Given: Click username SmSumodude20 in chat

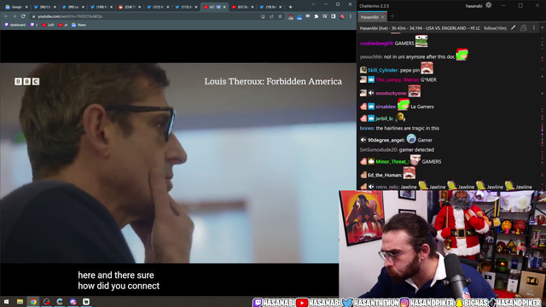Looking at the screenshot, I should click(x=379, y=150).
